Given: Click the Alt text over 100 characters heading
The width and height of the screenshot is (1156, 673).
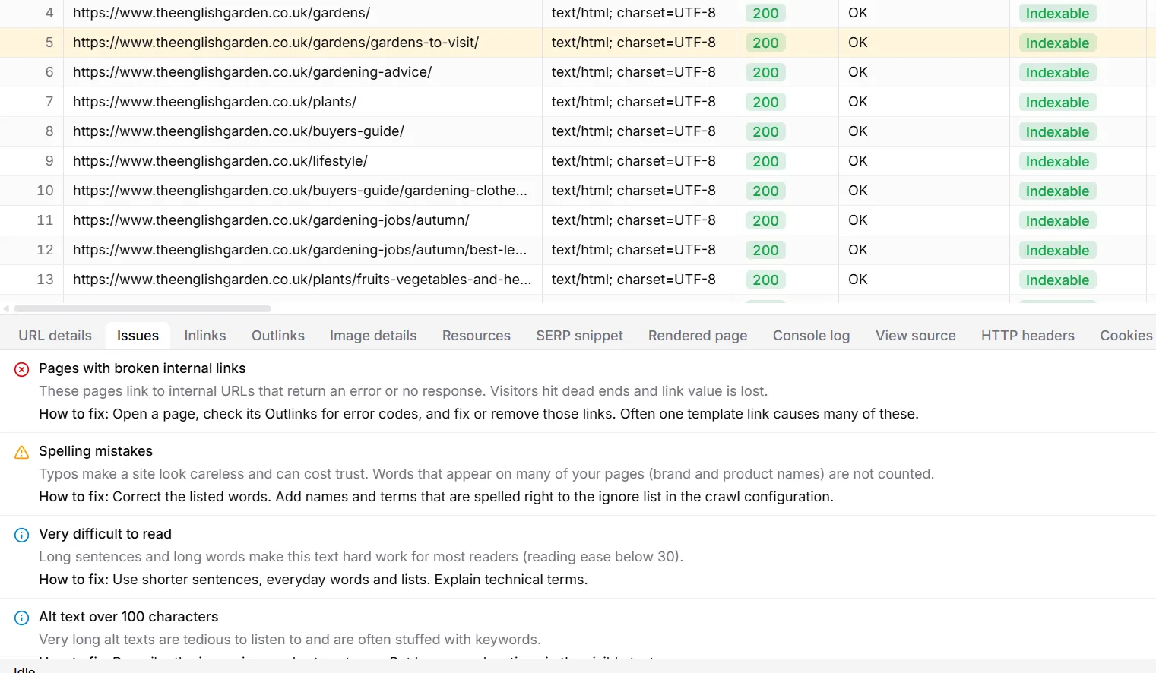Looking at the screenshot, I should click(x=128, y=617).
